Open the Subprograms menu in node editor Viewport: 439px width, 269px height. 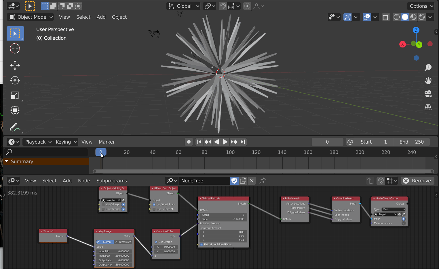112,181
